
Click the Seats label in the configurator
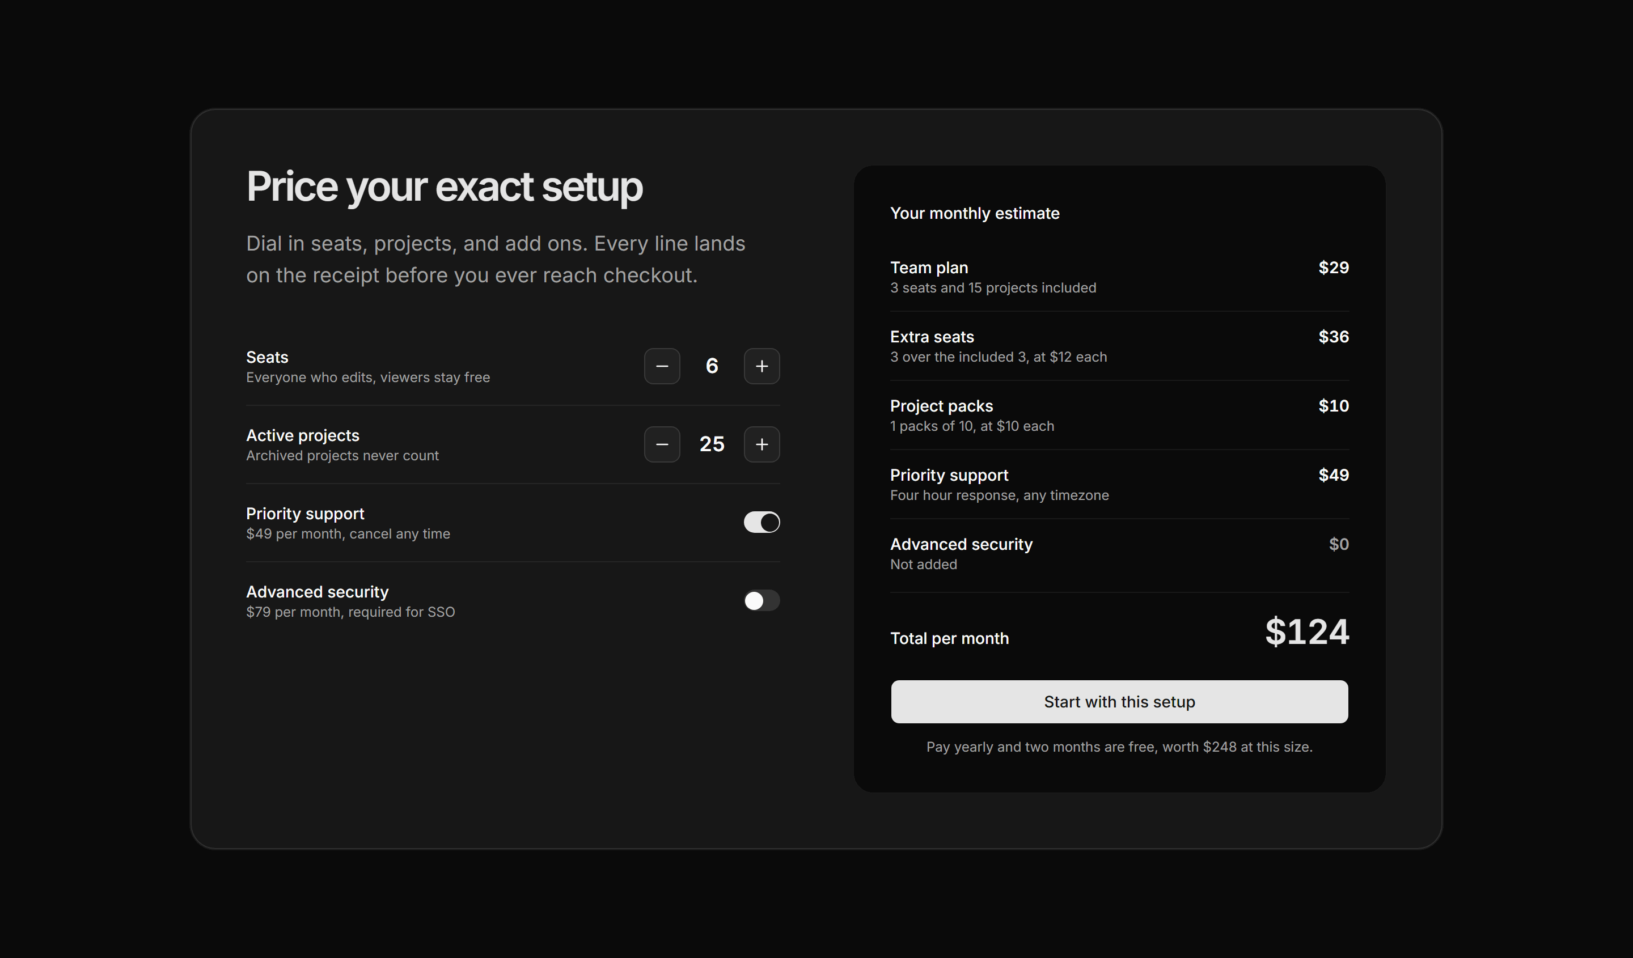pyautogui.click(x=267, y=358)
